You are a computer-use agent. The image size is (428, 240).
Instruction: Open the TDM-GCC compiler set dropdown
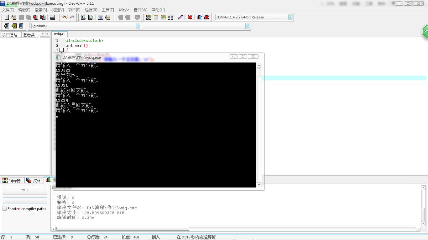290,17
